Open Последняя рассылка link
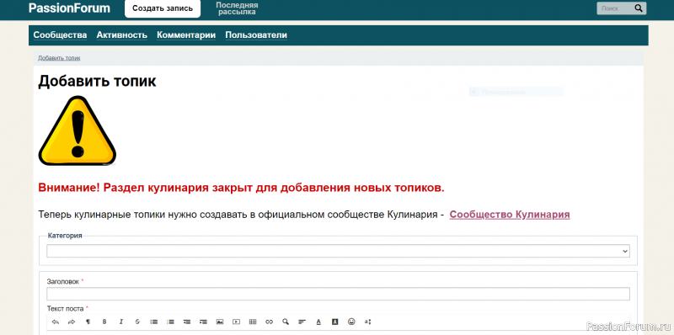Viewport: 674px width, 335px height. click(237, 8)
